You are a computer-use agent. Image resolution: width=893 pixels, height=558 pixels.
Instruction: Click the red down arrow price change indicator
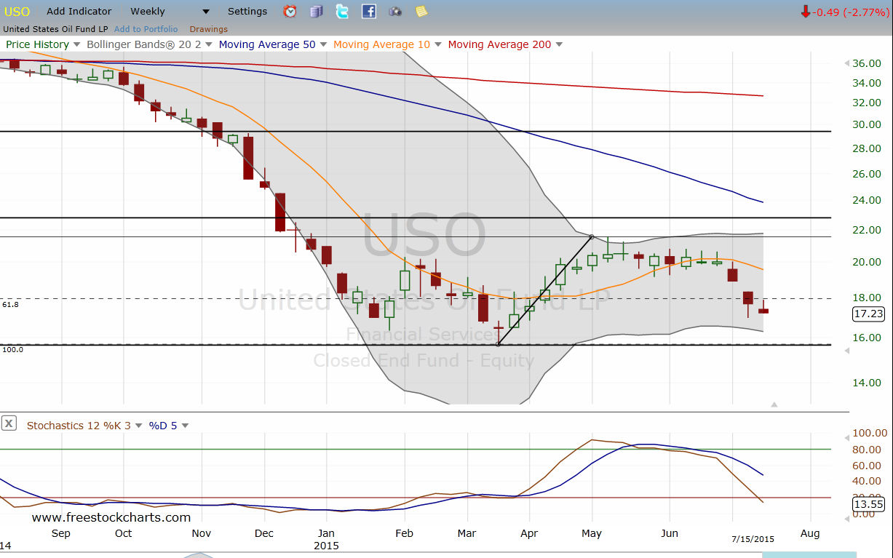pos(805,12)
